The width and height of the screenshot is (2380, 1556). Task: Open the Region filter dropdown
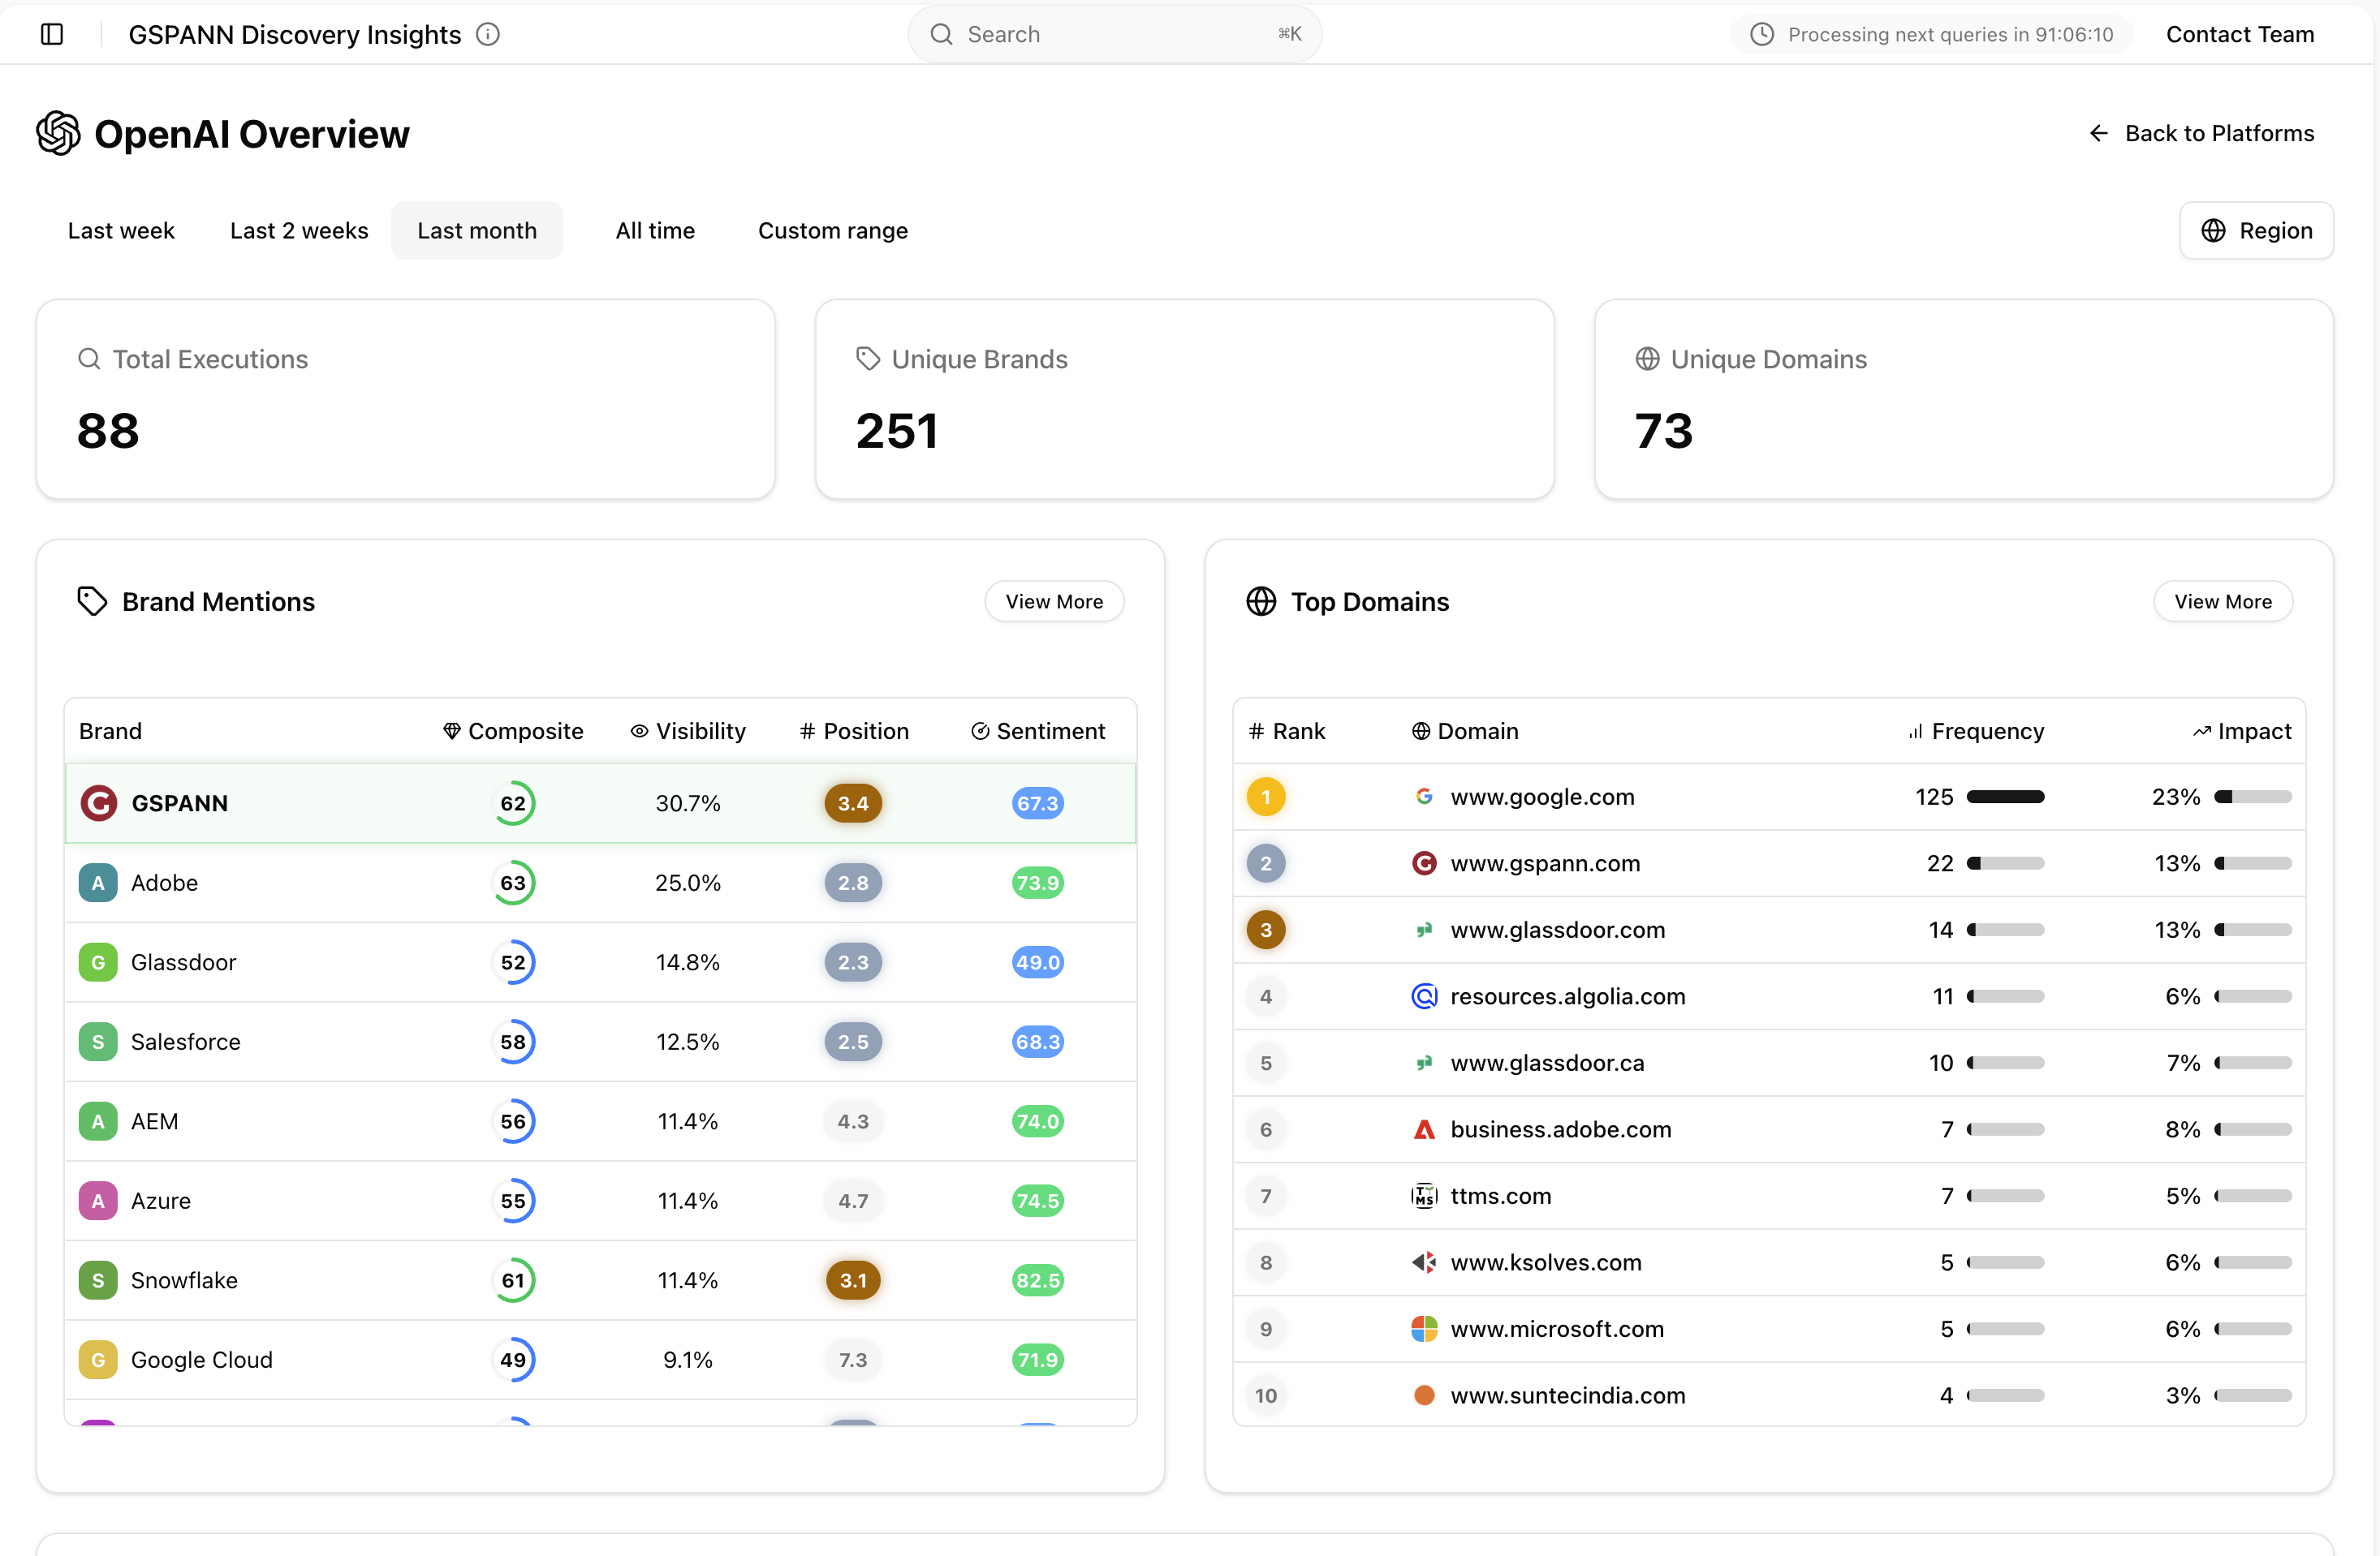(2256, 231)
